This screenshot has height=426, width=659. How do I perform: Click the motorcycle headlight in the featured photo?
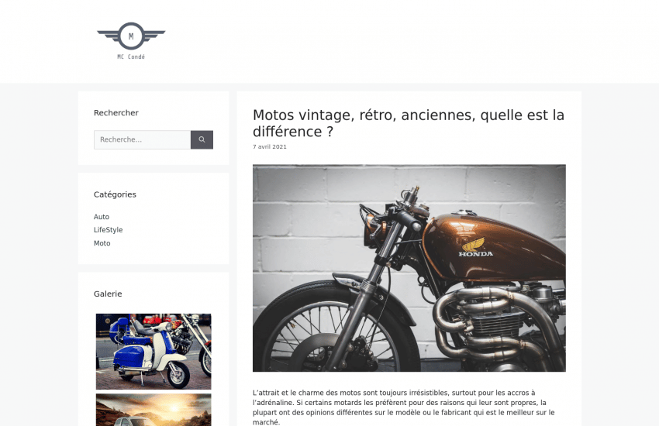[x=370, y=228]
